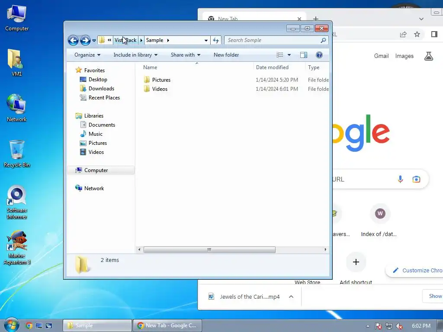Open Documents library
443x332 pixels.
click(102, 125)
